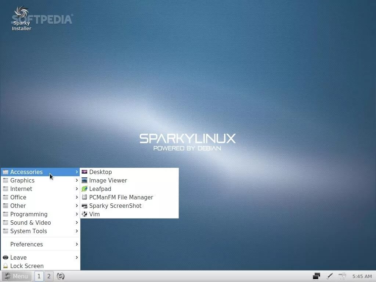
Task: Open PCManFM File Manager entry
Action: pos(129,197)
